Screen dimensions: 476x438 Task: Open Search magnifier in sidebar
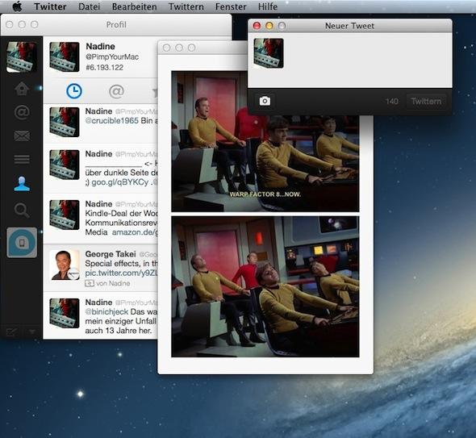click(22, 210)
